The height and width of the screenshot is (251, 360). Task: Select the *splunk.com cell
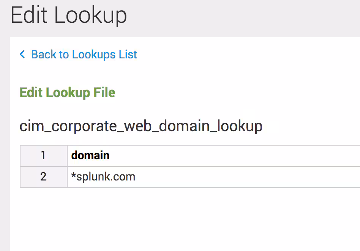[213, 177]
